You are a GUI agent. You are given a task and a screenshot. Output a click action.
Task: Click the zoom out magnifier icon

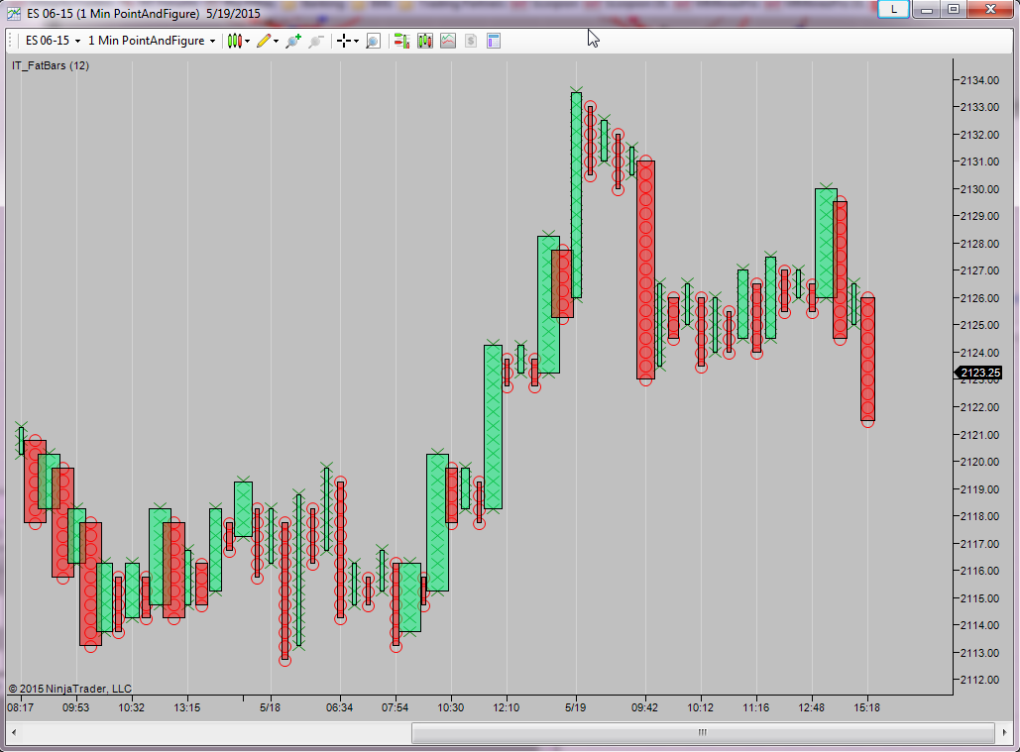coord(316,41)
